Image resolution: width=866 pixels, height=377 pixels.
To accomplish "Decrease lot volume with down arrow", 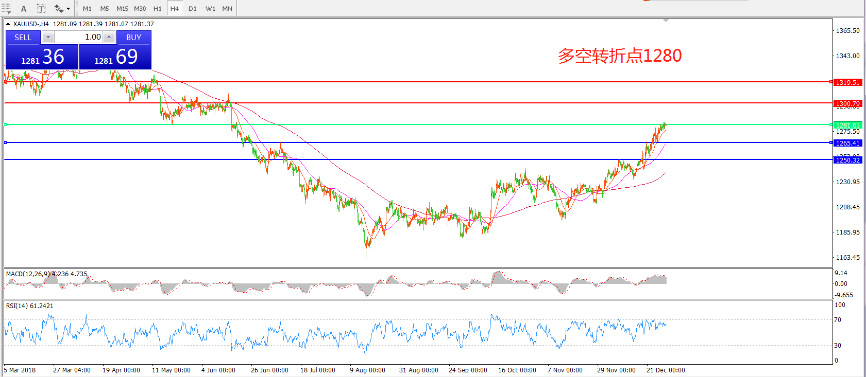I will pyautogui.click(x=48, y=37).
